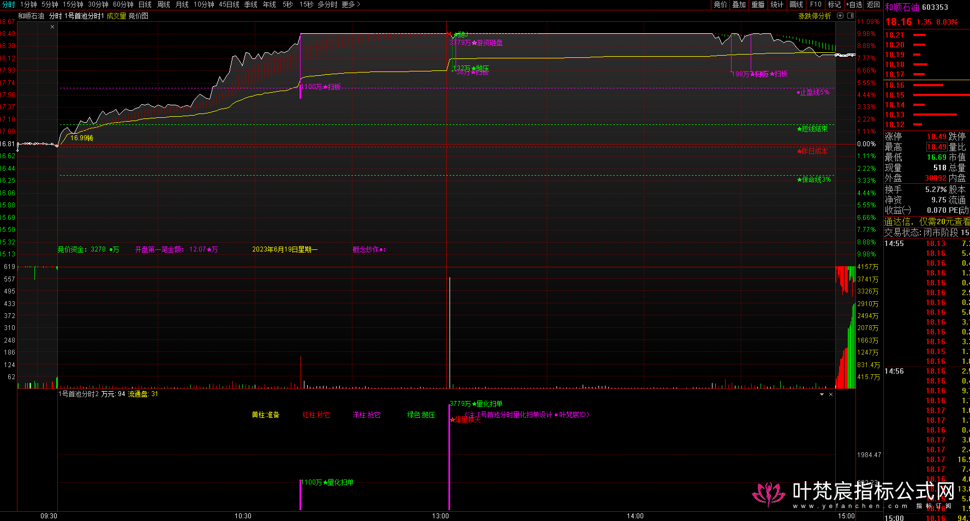
Task: Click the 标记 mark button
Action: pos(834,4)
